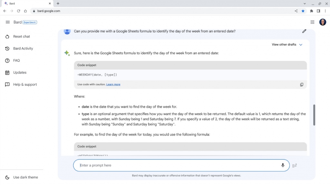Click the bold 'type' bullet term
The height and width of the screenshot is (185, 330).
pyautogui.click(x=85, y=114)
